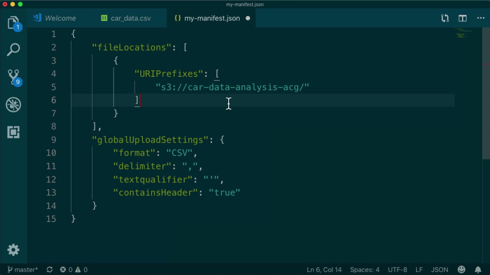Viewport: 490px width, 275px height.
Task: Show notifications via the bell icon
Action: pyautogui.click(x=478, y=269)
